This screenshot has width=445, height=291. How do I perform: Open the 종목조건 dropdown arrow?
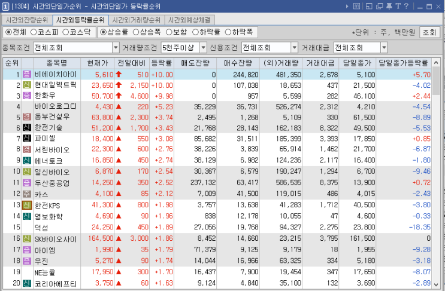[116, 48]
